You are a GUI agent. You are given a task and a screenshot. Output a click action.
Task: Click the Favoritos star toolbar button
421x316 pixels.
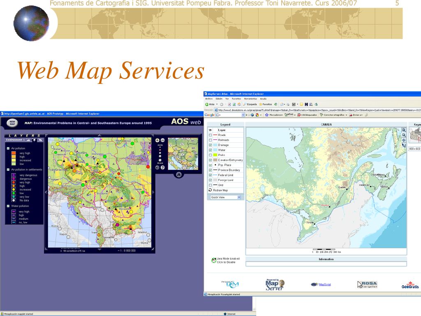pyautogui.click(x=266, y=104)
